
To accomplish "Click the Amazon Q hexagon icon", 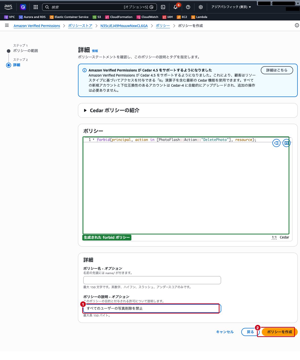I will [x=23, y=7].
